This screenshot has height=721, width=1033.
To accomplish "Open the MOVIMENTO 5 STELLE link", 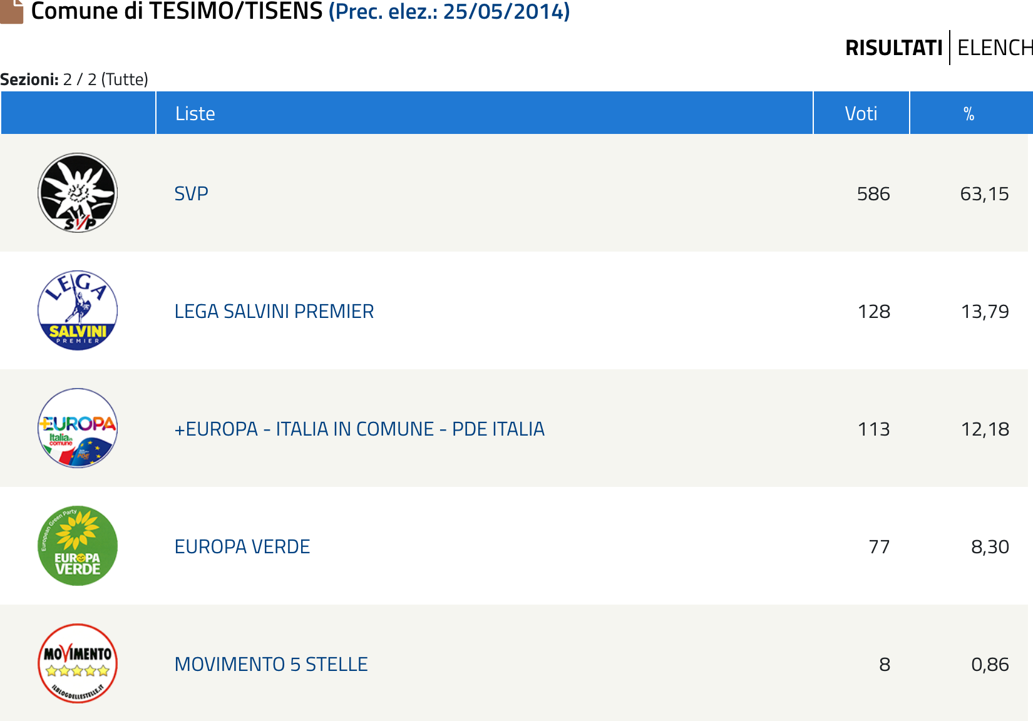I will tap(270, 665).
